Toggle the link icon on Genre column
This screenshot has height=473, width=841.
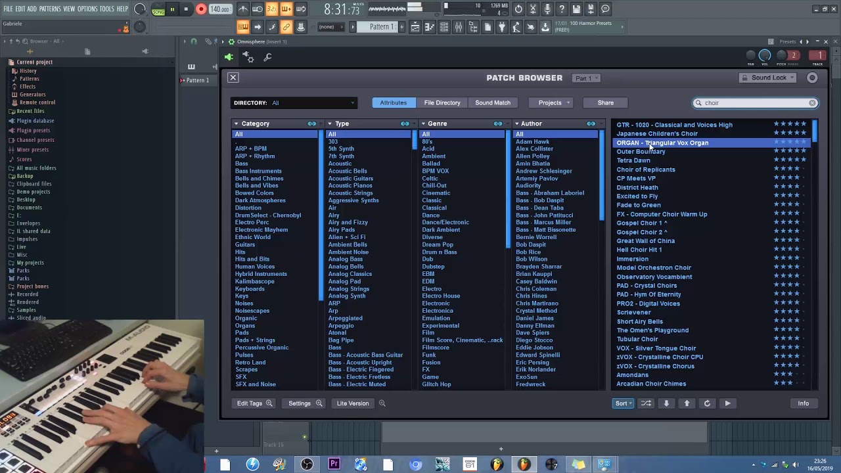tap(498, 124)
